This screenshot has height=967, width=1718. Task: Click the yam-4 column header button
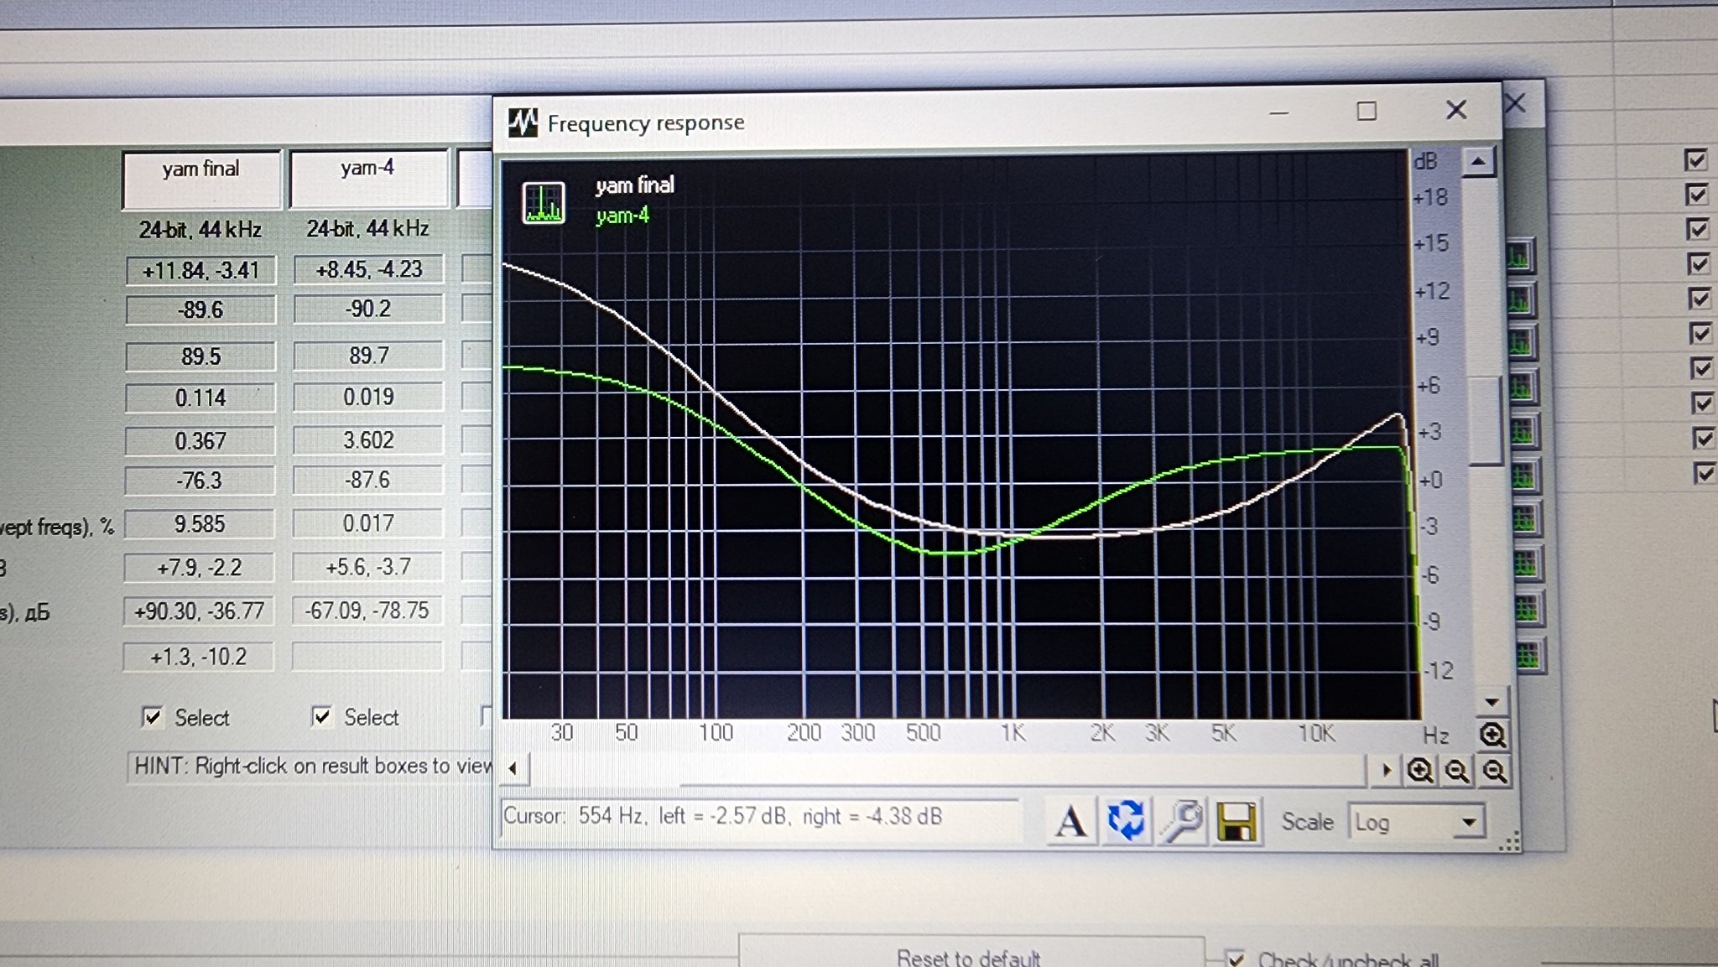(x=368, y=178)
